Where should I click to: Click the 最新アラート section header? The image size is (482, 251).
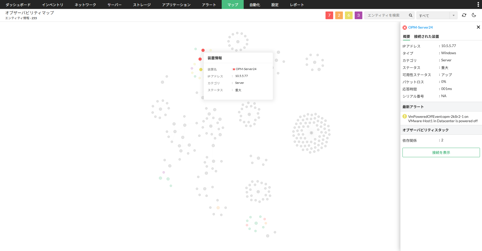[x=441, y=107]
